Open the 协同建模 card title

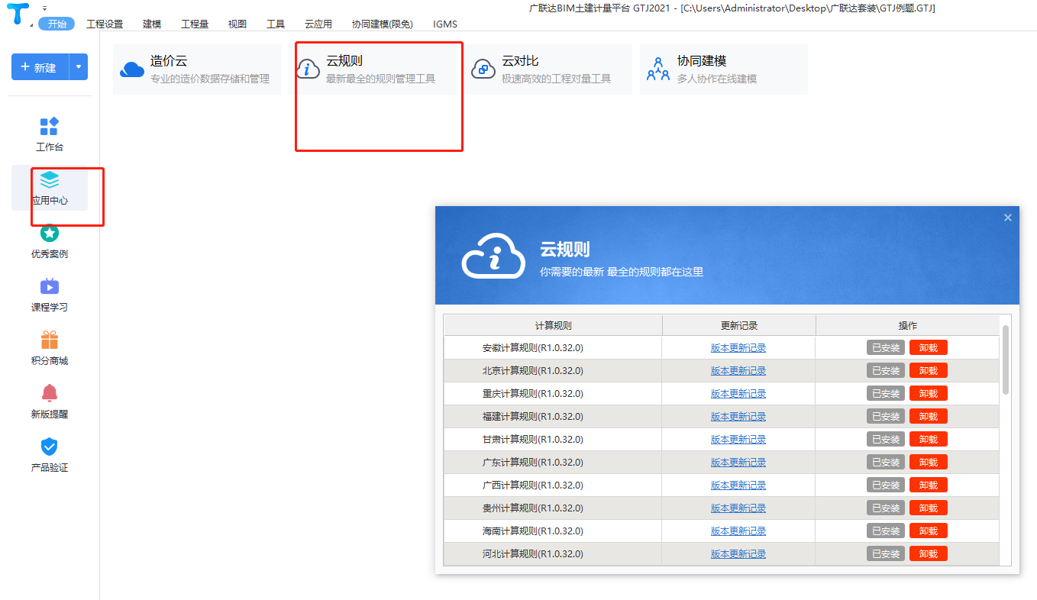click(x=702, y=61)
